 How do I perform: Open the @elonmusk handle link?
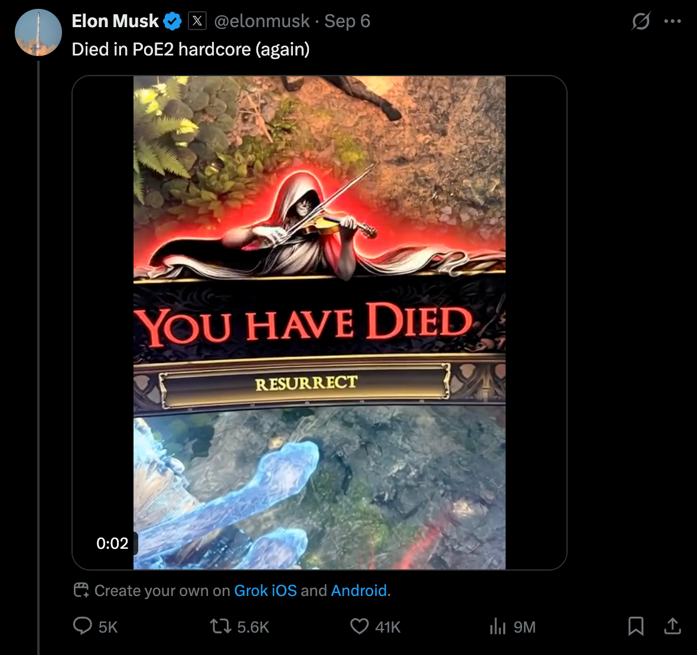click(262, 21)
